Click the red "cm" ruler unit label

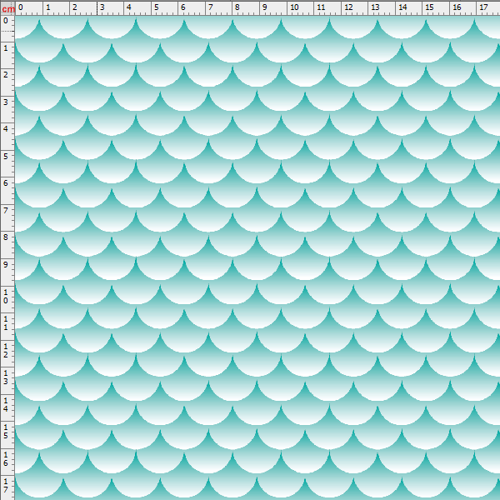tap(8, 8)
